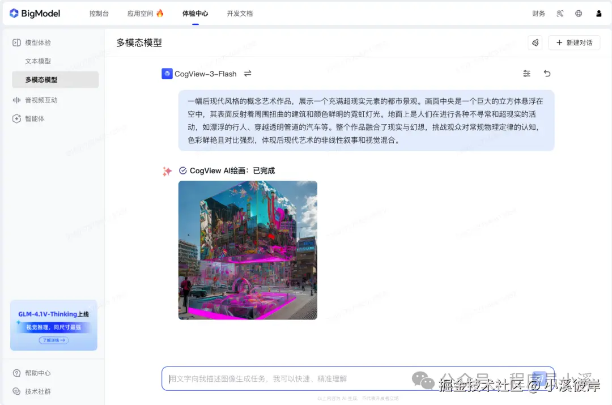The width and height of the screenshot is (612, 405).
Task: Open the user avatar account icon
Action: pyautogui.click(x=599, y=13)
